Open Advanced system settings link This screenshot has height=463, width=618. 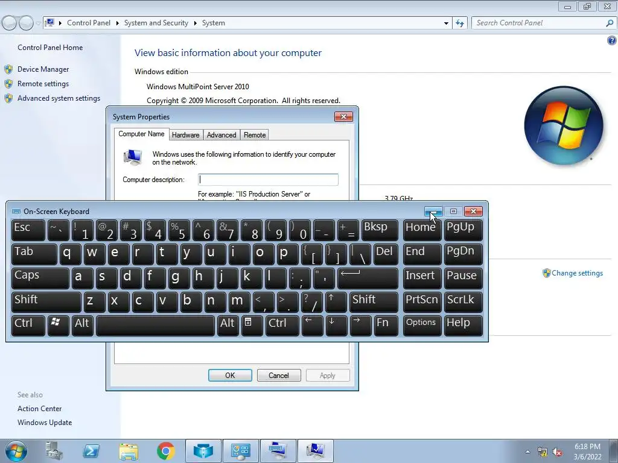click(59, 98)
